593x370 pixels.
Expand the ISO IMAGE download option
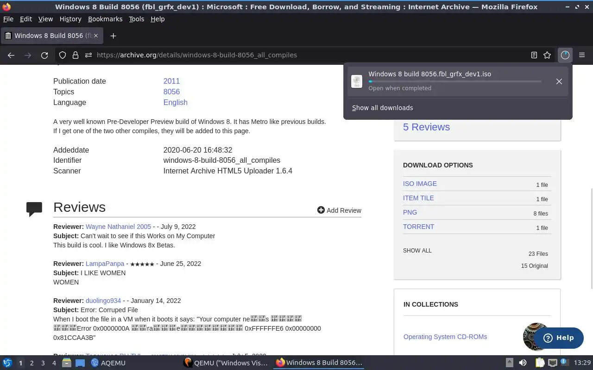(420, 184)
